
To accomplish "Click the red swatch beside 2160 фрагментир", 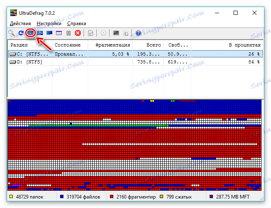I will coord(112,196).
